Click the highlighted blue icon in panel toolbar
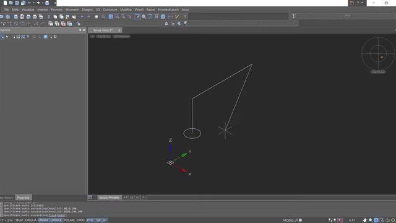Image resolution: width=396 pixels, height=223 pixels. tap(45, 37)
